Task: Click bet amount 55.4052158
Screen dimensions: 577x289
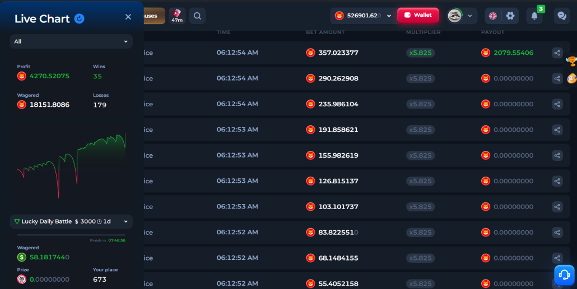Action: (338, 284)
